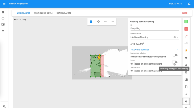Click the KEMARO HQ map label
The width and height of the screenshot is (194, 108).
click(20, 20)
